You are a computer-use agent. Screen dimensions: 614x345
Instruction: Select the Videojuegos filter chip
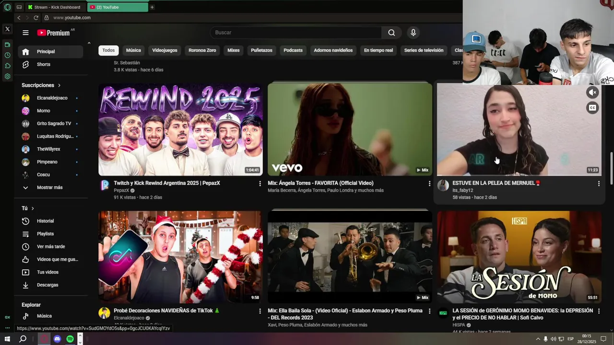click(x=165, y=50)
